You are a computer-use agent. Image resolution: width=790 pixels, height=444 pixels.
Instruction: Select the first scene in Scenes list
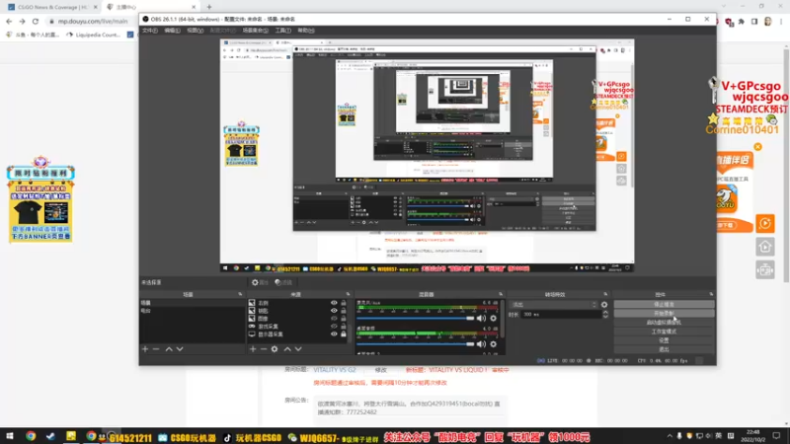pos(192,303)
